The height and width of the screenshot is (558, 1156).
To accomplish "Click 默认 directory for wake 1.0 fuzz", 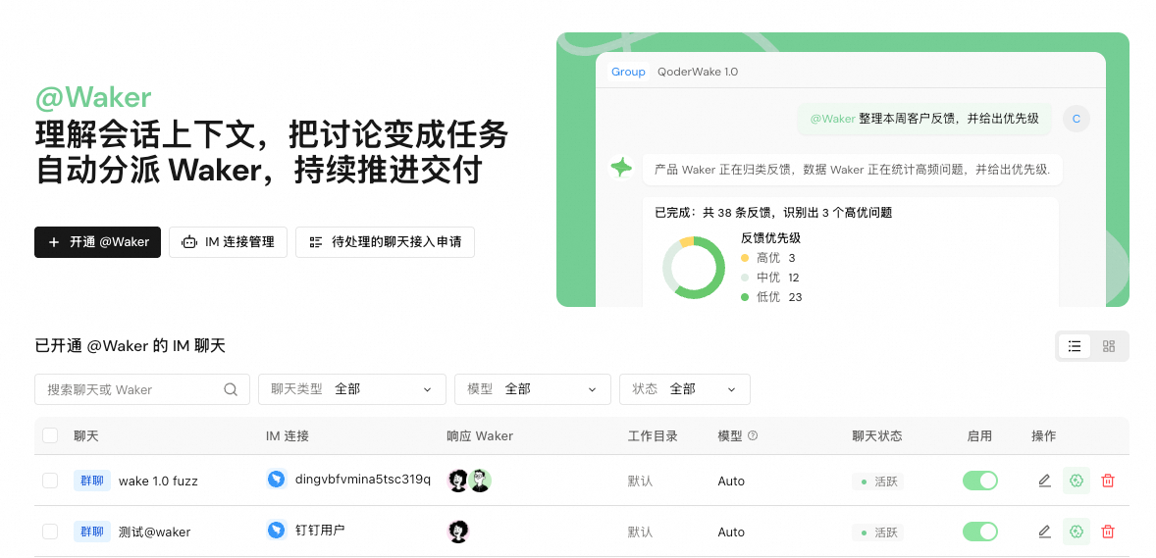I will click(640, 482).
